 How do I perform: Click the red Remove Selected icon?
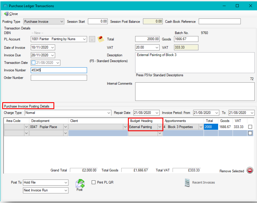click(x=250, y=170)
